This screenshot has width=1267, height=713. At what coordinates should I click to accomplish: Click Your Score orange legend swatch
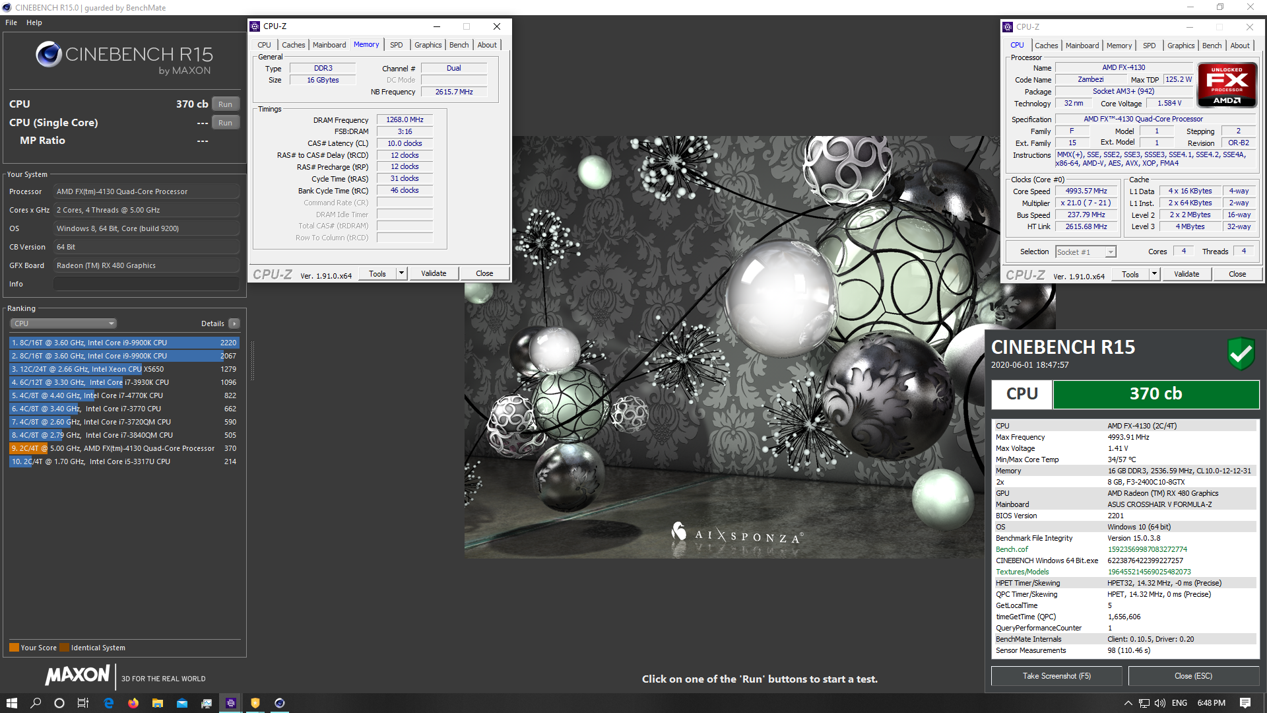tap(14, 648)
